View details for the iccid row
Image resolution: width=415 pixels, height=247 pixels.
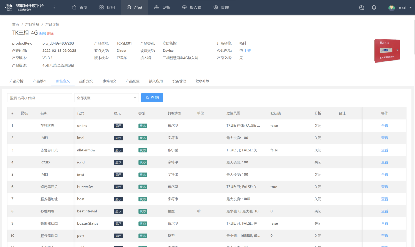point(384,162)
